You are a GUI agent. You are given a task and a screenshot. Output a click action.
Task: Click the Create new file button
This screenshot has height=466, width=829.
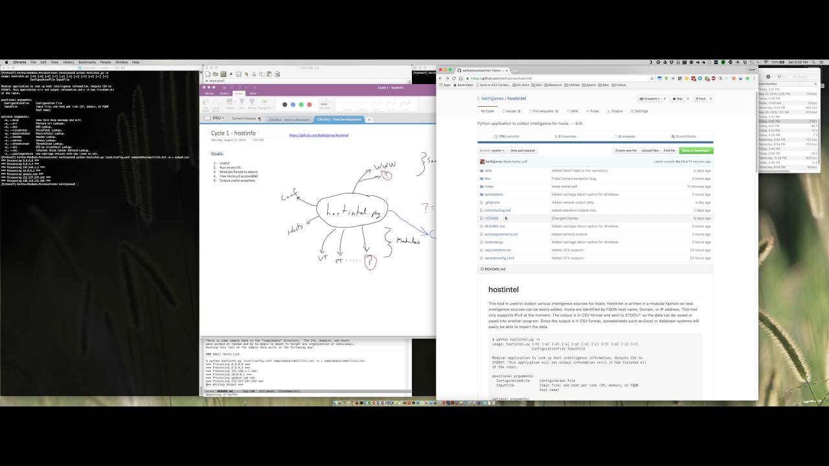click(x=626, y=150)
